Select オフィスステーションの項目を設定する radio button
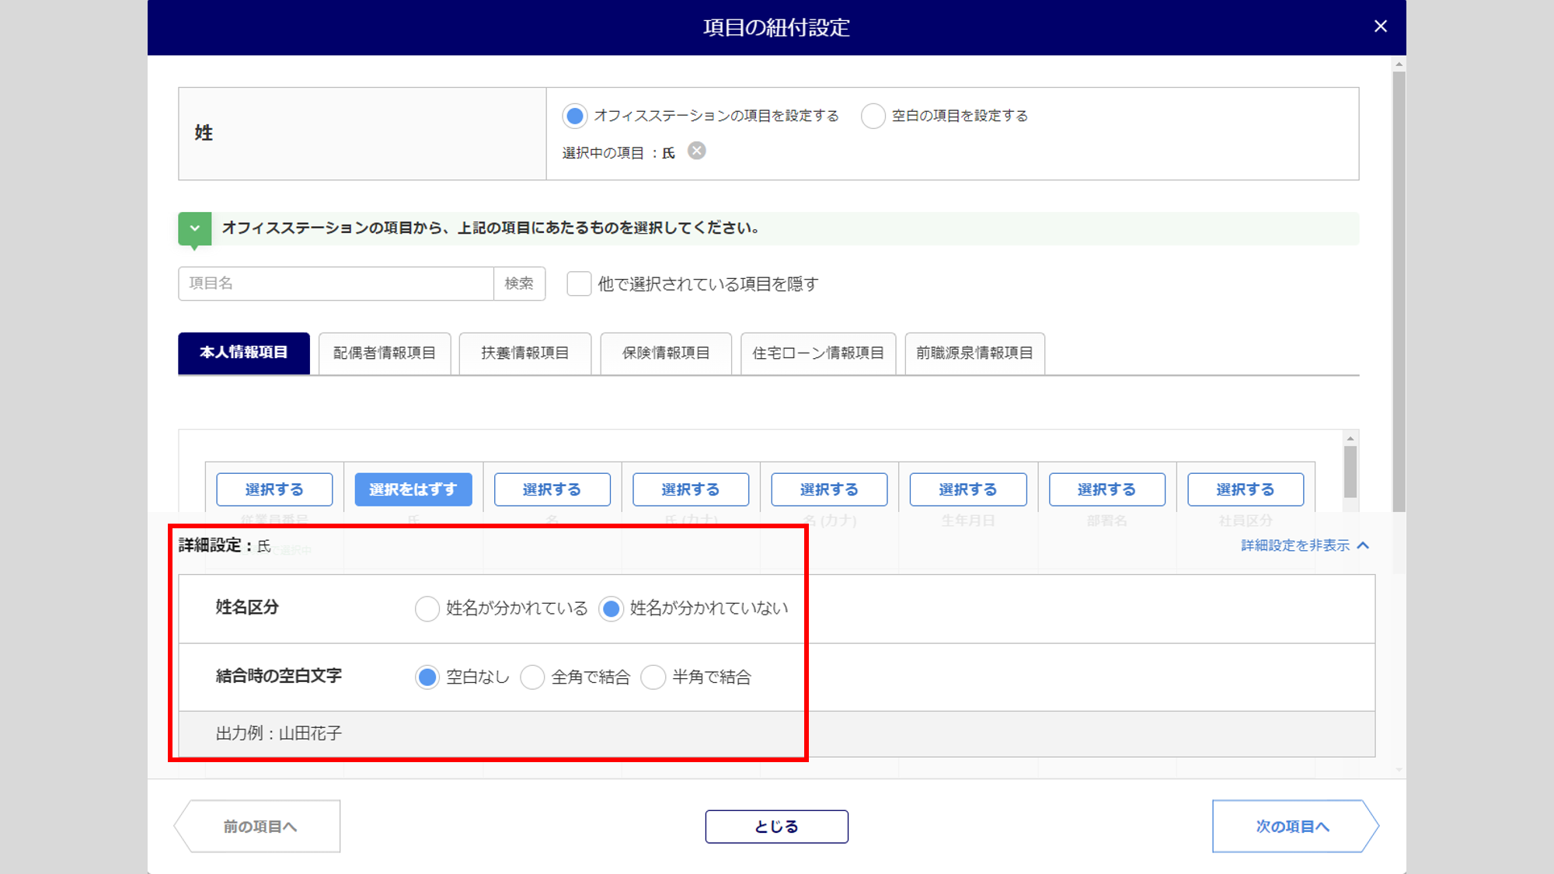1554x874 pixels. [575, 117]
